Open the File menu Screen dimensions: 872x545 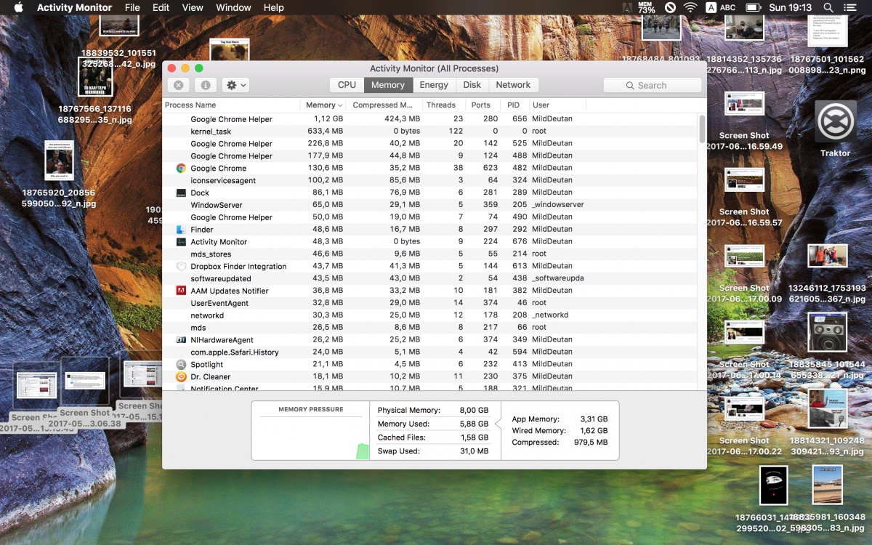click(132, 7)
